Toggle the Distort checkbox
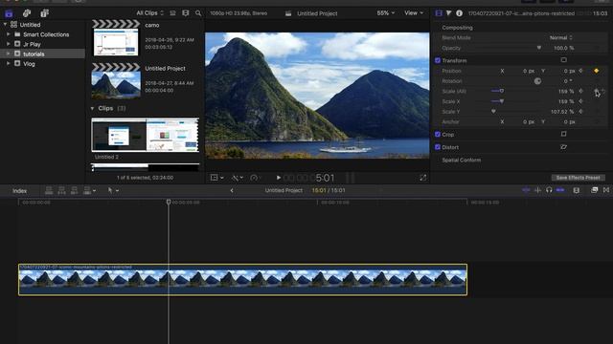Screen dimensions: 613x344 438,147
